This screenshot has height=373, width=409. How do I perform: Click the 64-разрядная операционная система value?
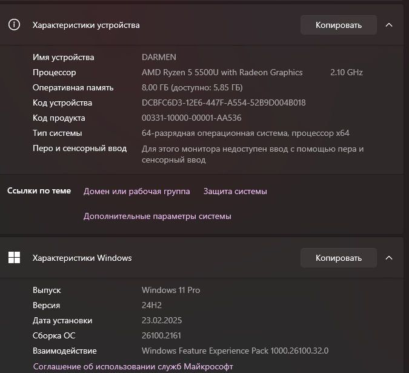(245, 133)
